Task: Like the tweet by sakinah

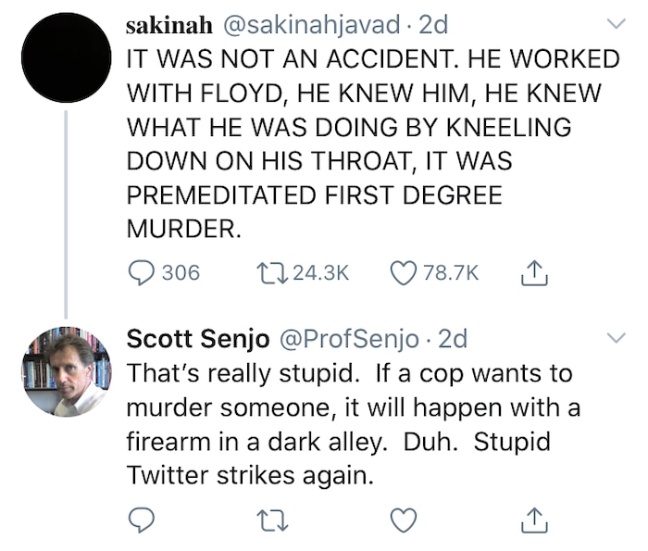Action: tap(404, 272)
